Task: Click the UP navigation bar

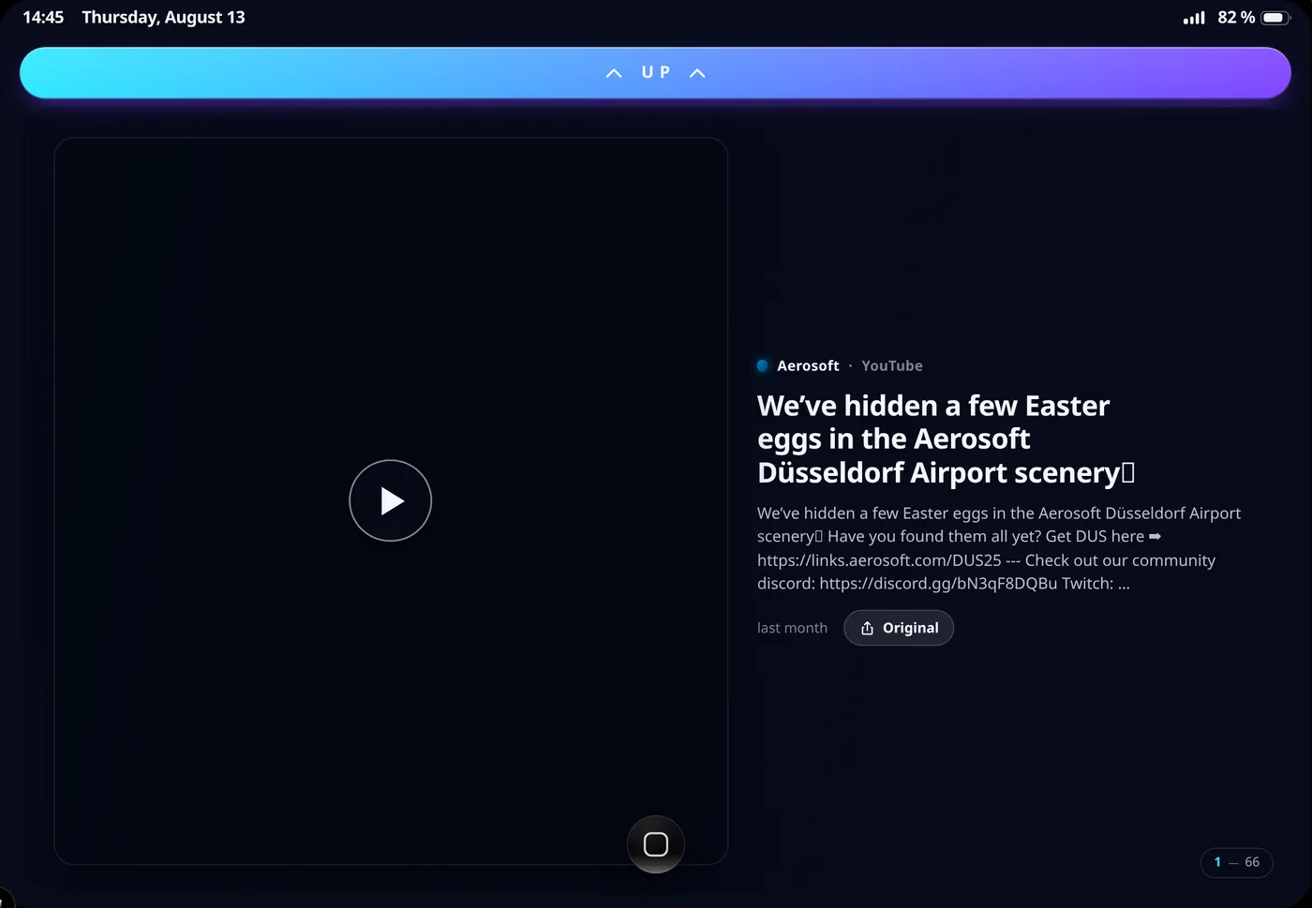Action: pos(655,73)
